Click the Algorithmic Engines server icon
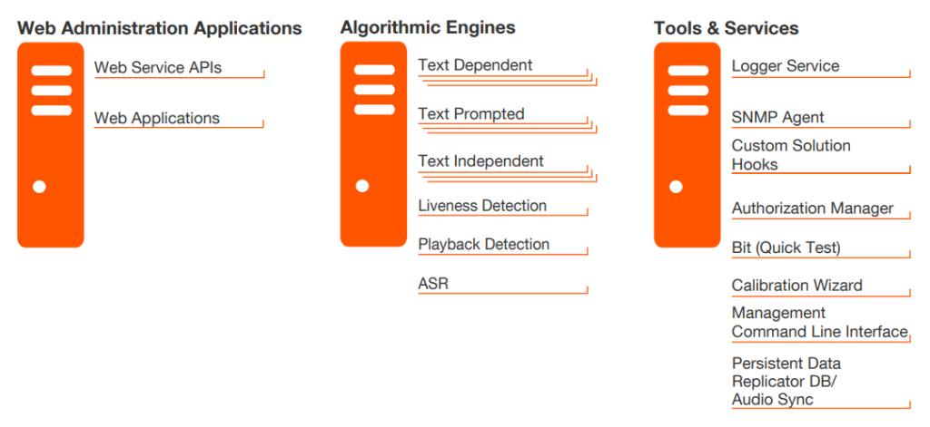Viewport: 930px width, 427px height. (x=373, y=144)
